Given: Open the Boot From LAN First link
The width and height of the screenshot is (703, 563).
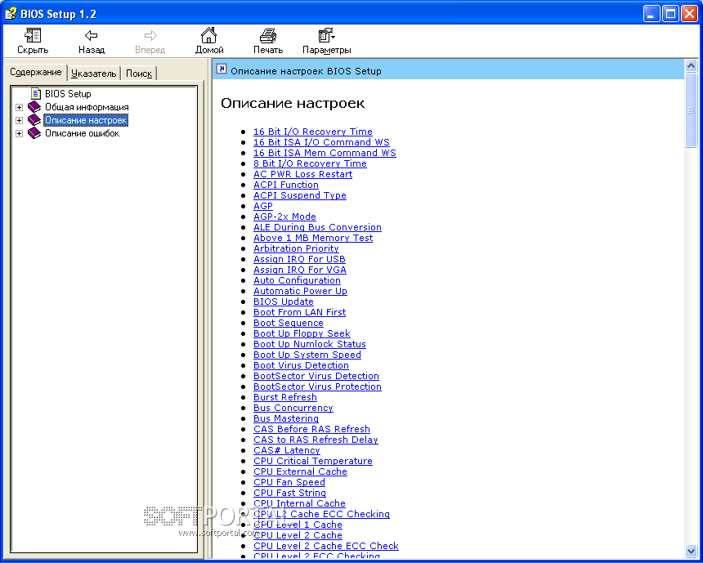Looking at the screenshot, I should click(x=299, y=312).
